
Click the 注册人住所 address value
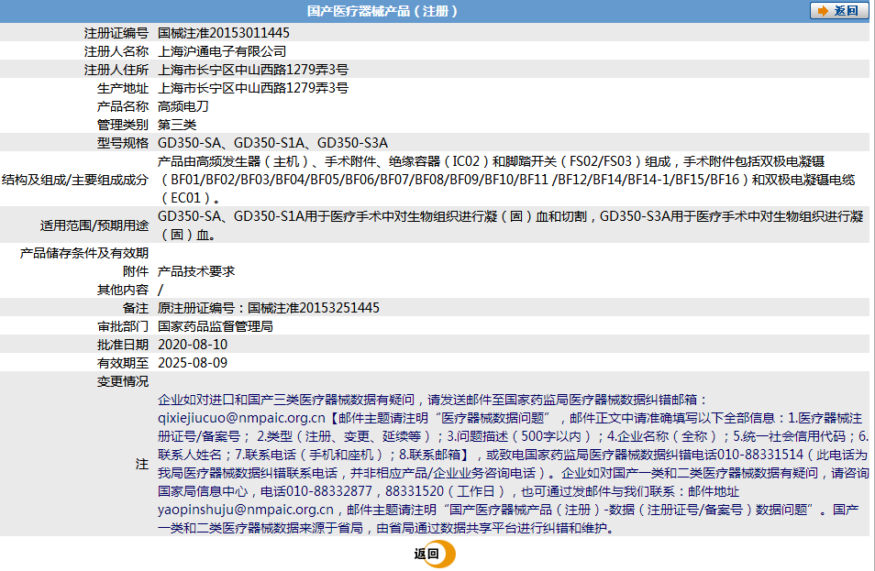coord(253,70)
